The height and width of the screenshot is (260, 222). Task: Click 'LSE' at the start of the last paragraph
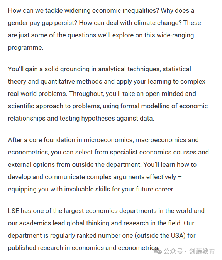click(14, 211)
